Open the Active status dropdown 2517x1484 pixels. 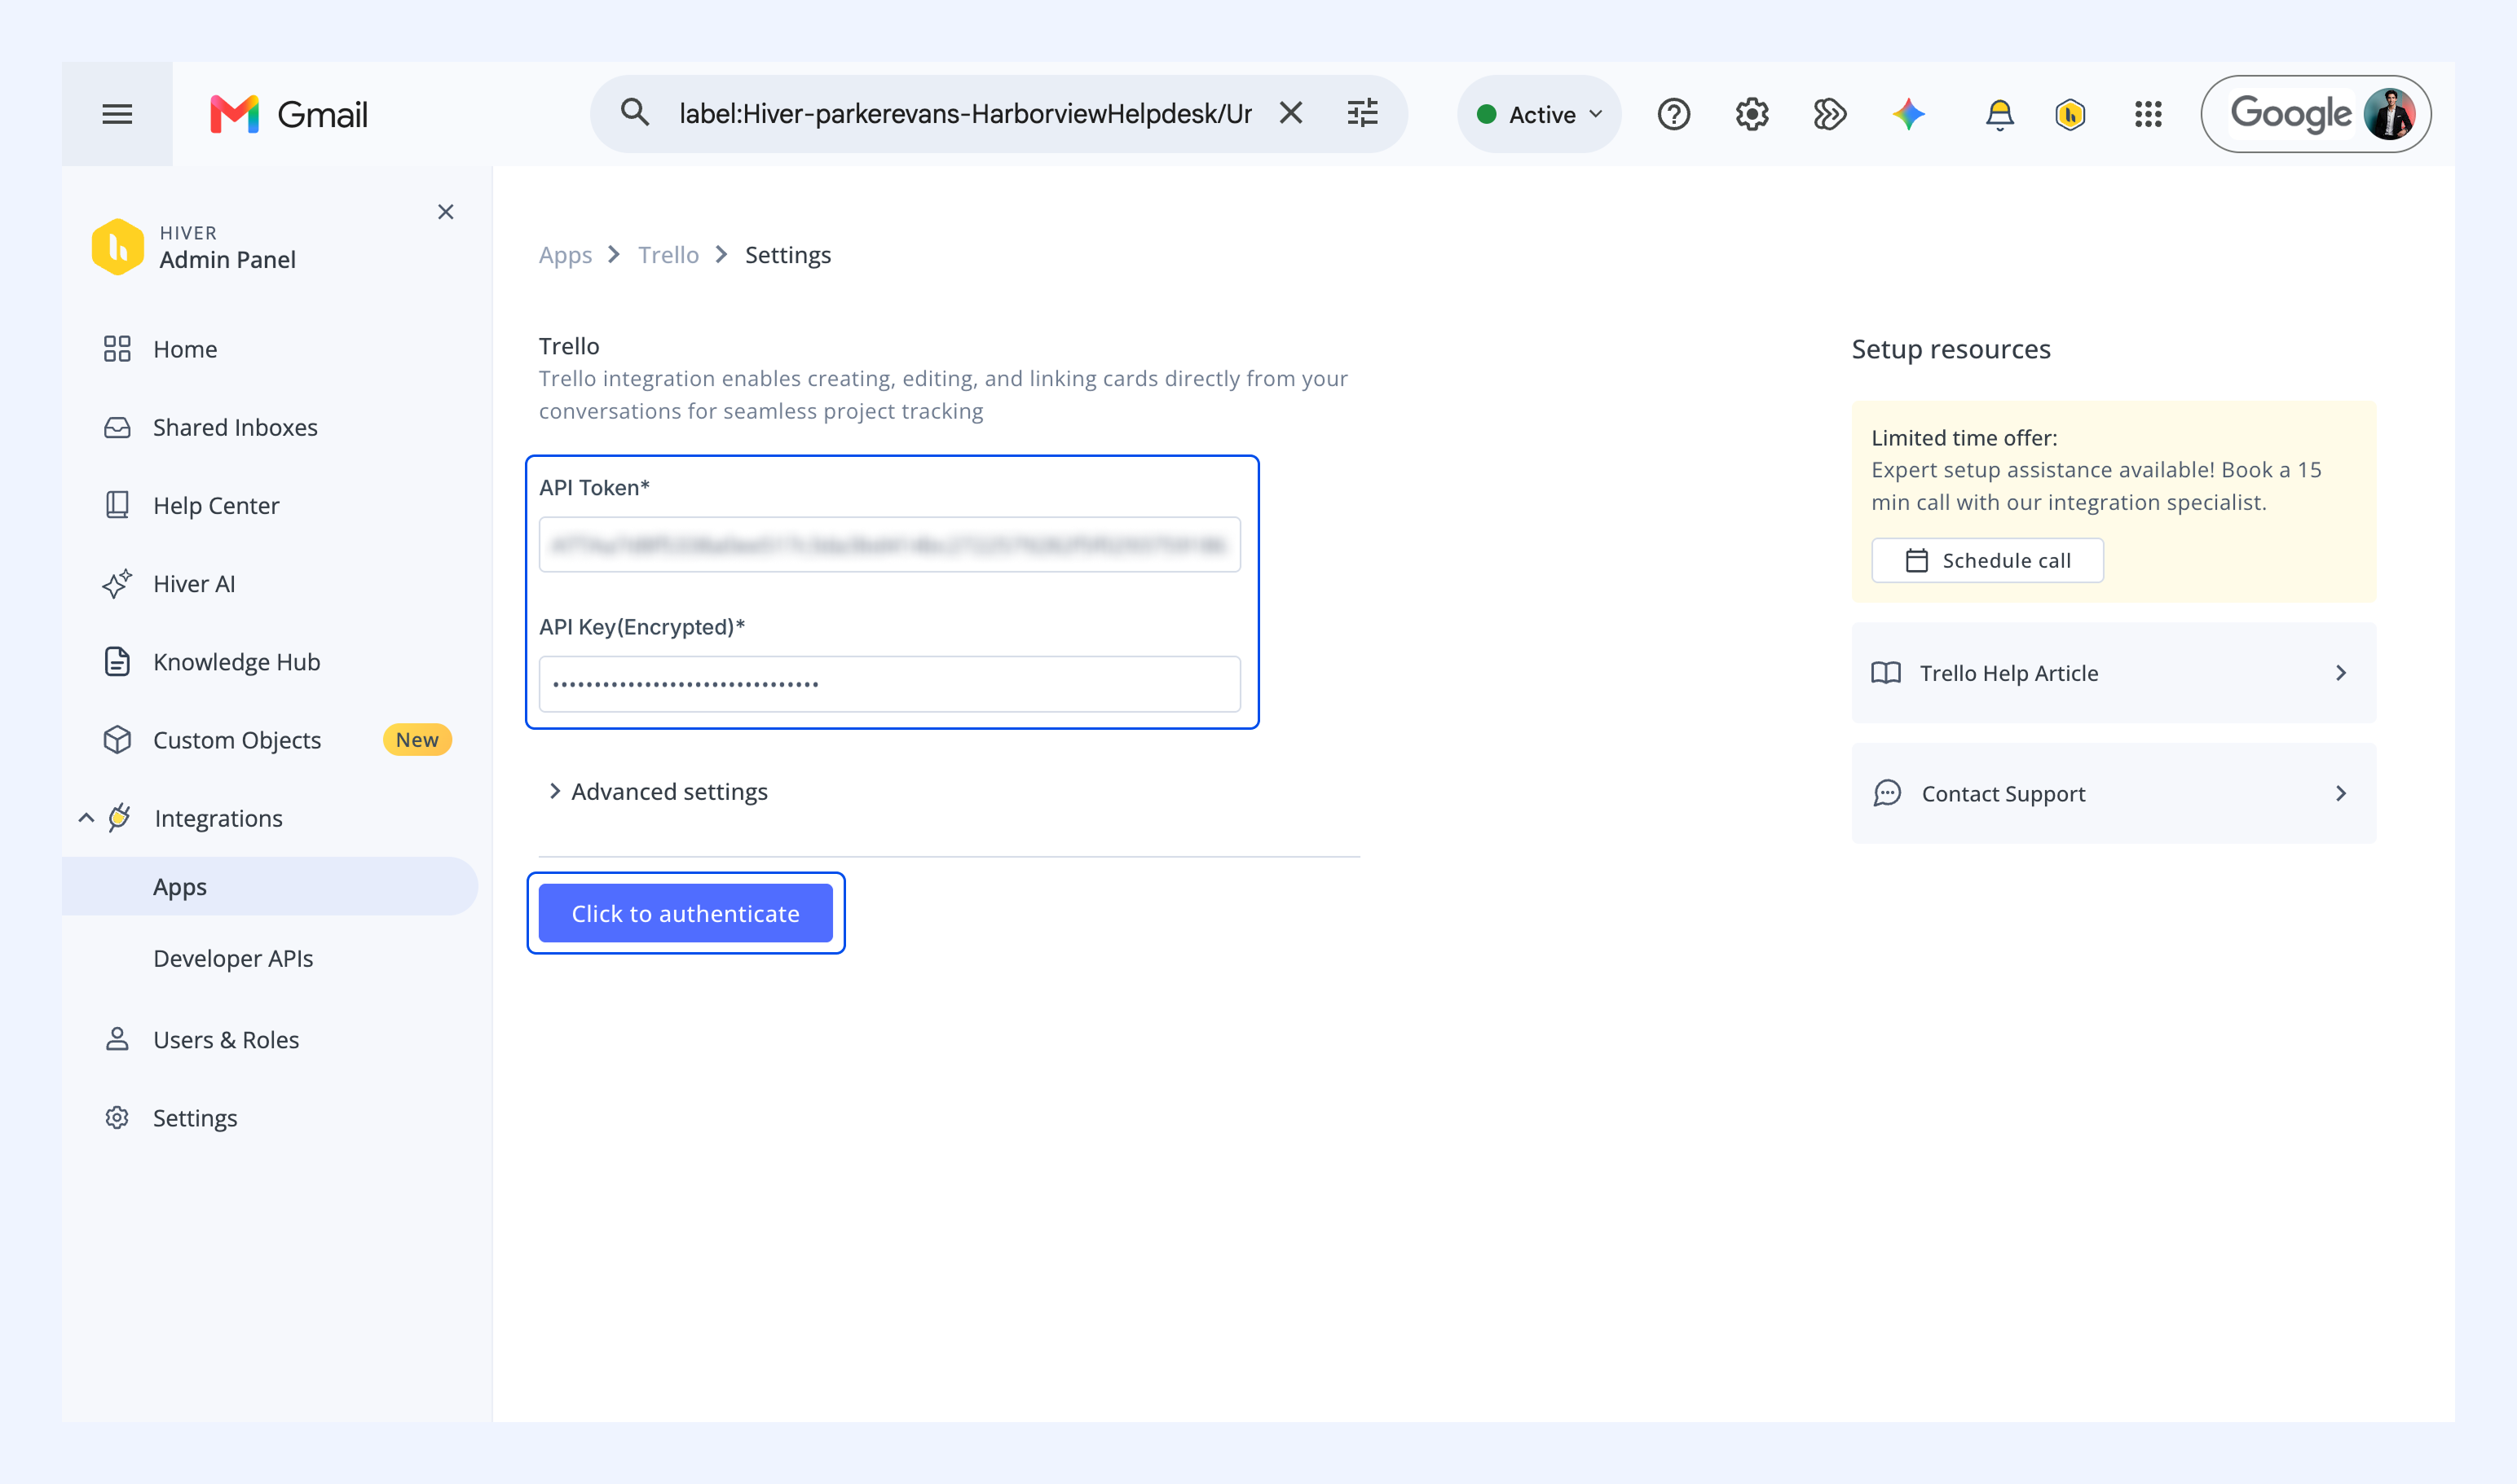(1539, 114)
